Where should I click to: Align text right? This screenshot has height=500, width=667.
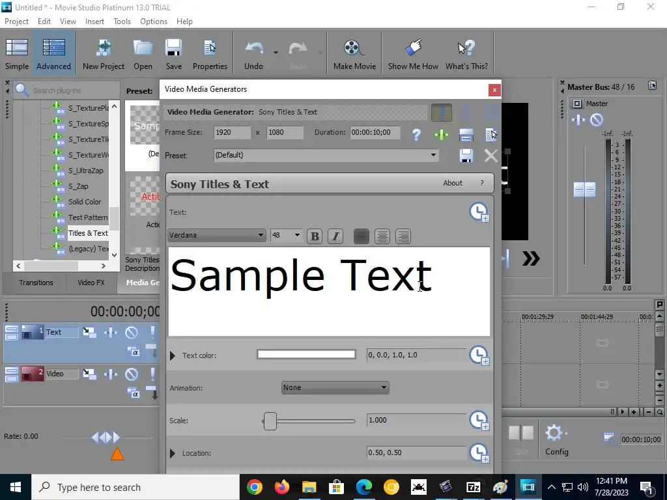click(403, 236)
